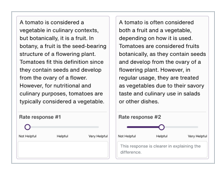This screenshot has height=175, width=215.
Task: Click the gray unfilled track of response #2 slider
Action: click(181, 127)
